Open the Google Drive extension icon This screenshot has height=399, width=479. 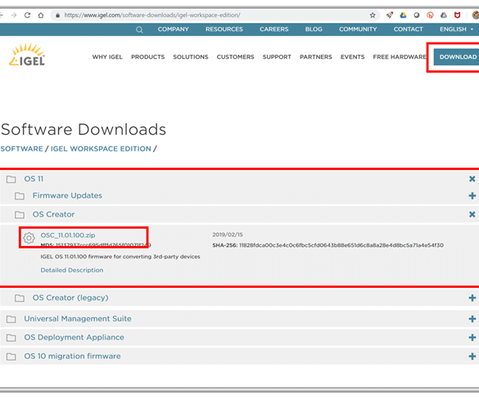tap(403, 15)
